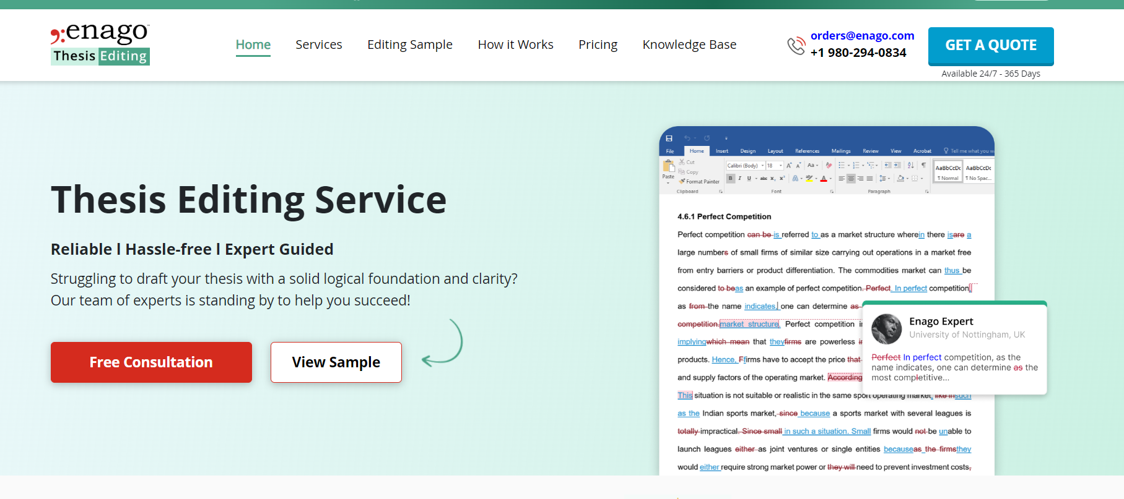Click the Redo icon in the Word sample
1124x499 pixels.
707,138
